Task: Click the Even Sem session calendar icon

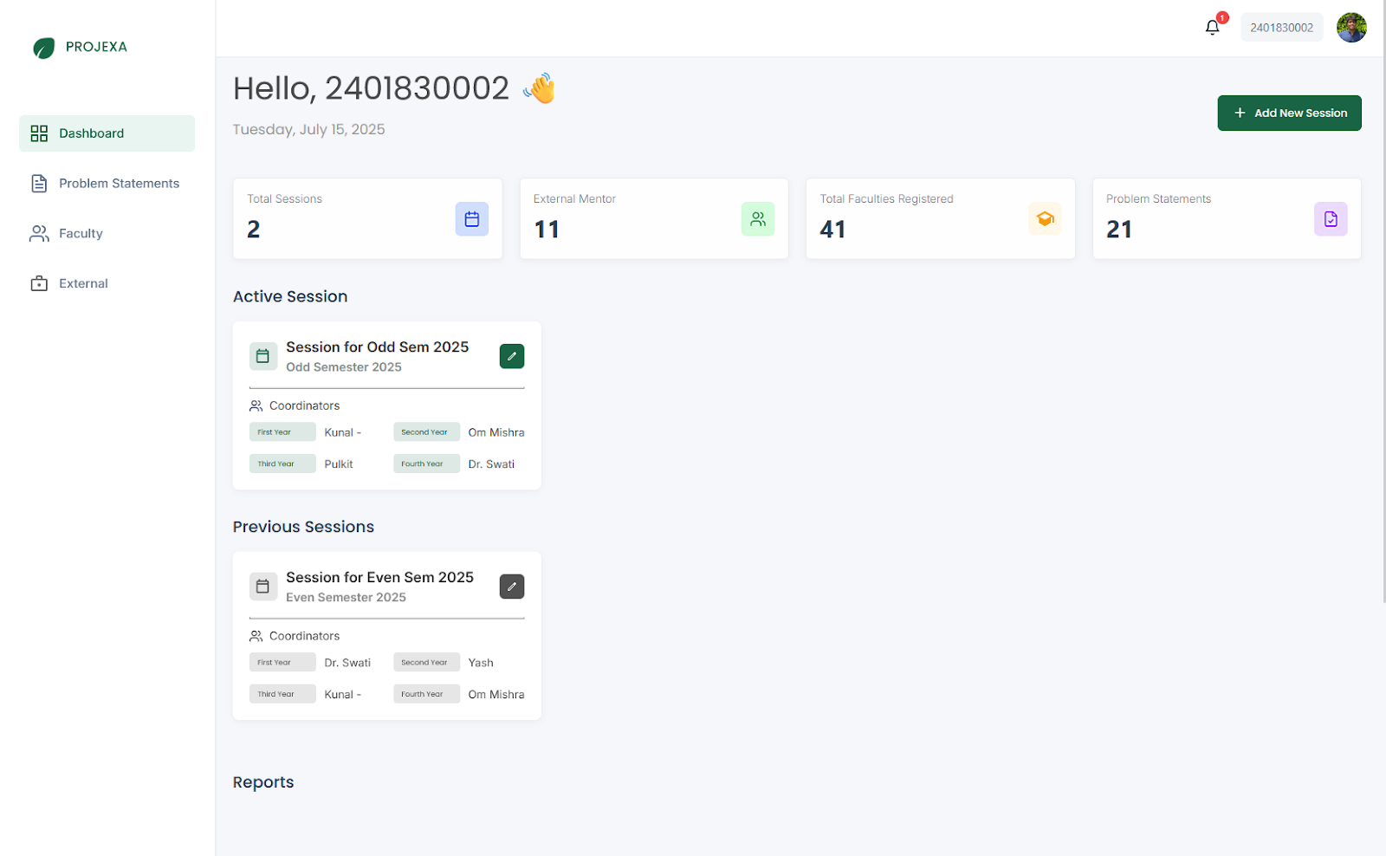Action: [263, 587]
